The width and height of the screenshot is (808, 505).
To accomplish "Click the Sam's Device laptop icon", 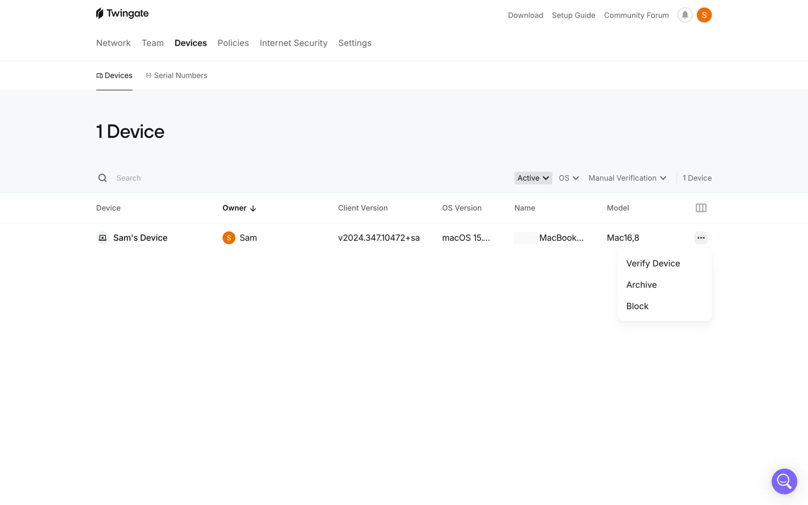I will point(102,238).
